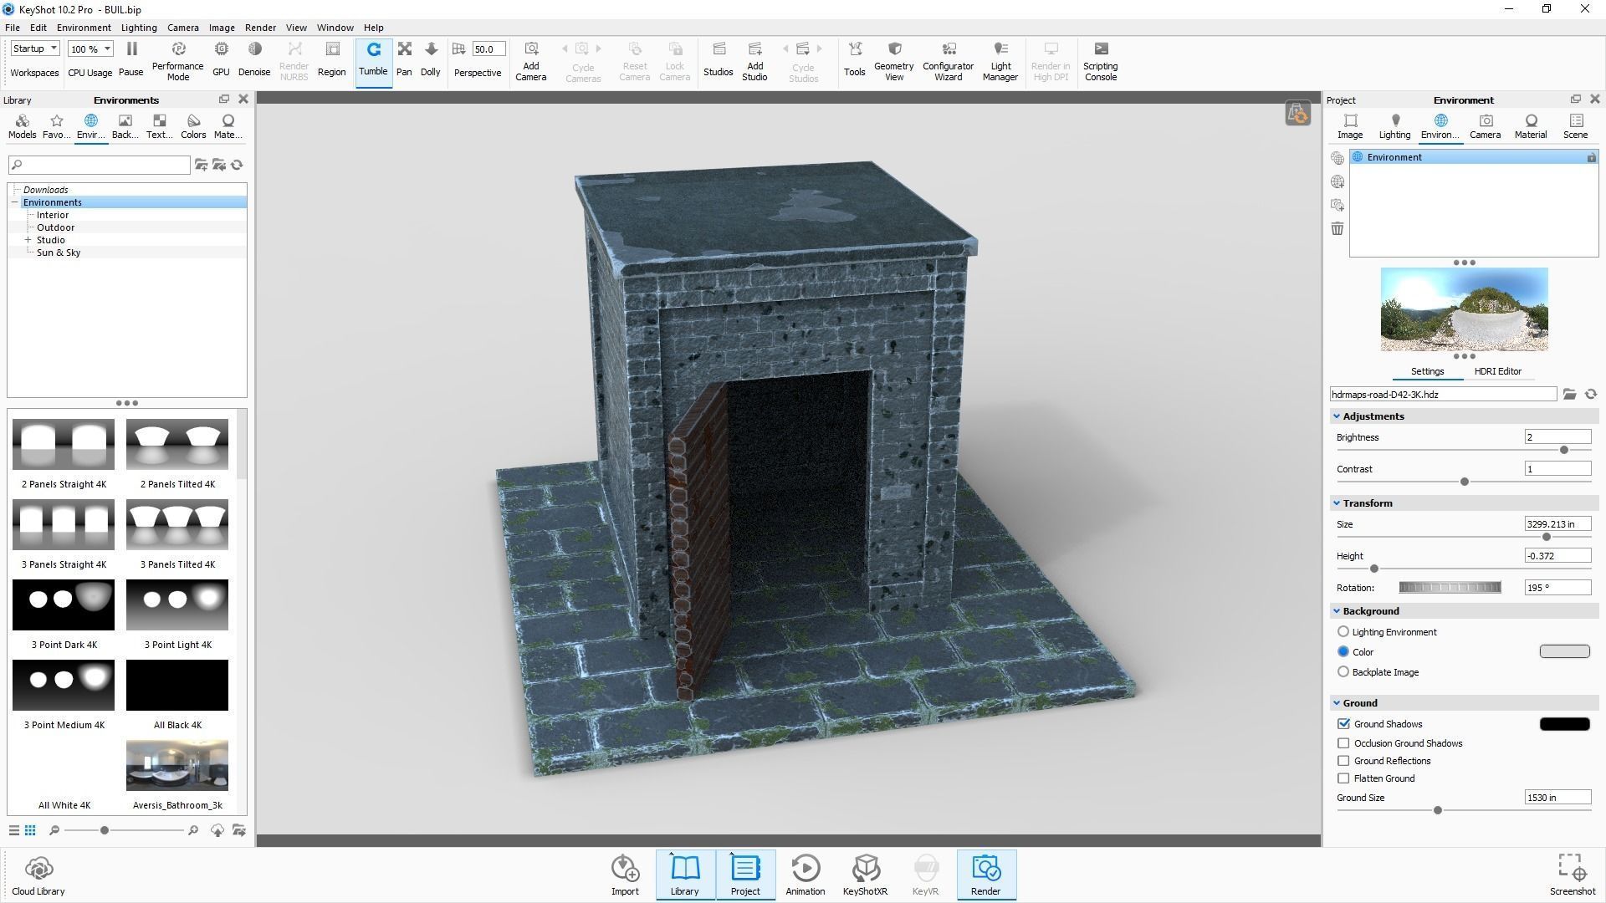Collapse the Transform section

(1337, 503)
